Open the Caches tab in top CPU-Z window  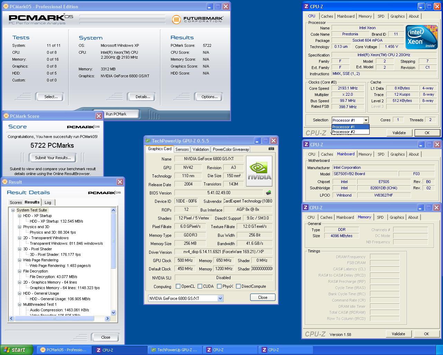pyautogui.click(x=327, y=16)
